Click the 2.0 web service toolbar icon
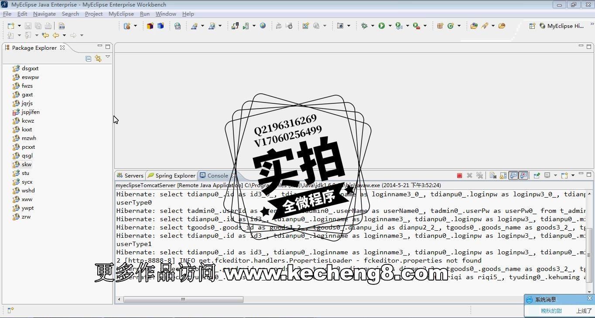Image resolution: width=595 pixels, height=318 pixels. [x=178, y=26]
